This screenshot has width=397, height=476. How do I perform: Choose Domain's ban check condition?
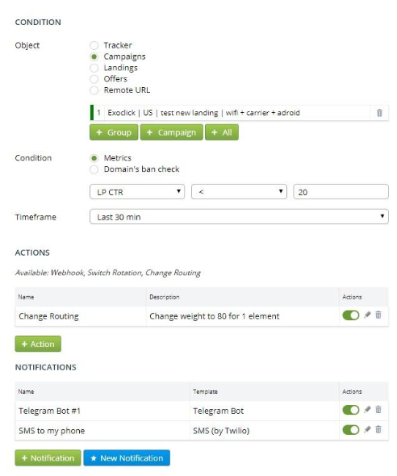coord(94,169)
